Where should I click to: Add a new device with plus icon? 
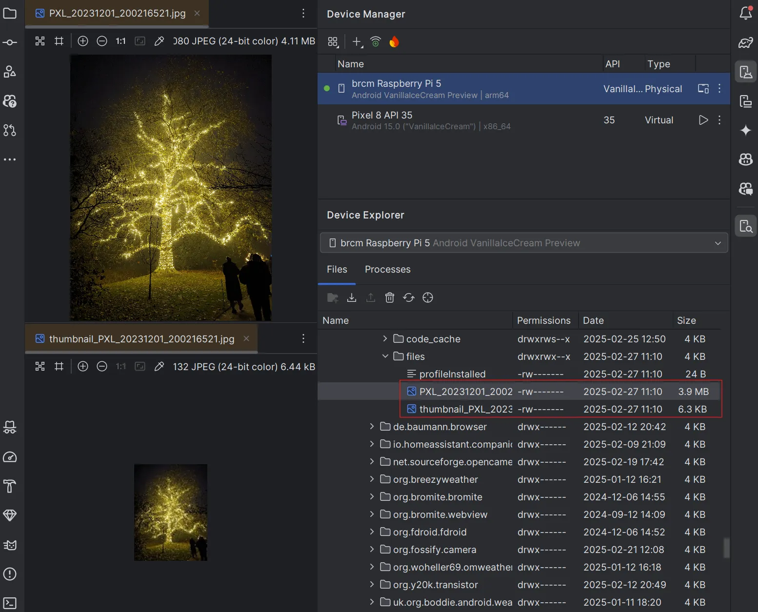coord(357,42)
